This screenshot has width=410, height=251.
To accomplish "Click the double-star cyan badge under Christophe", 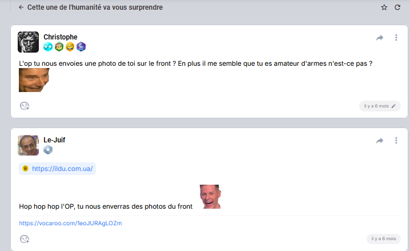I will click(x=48, y=47).
